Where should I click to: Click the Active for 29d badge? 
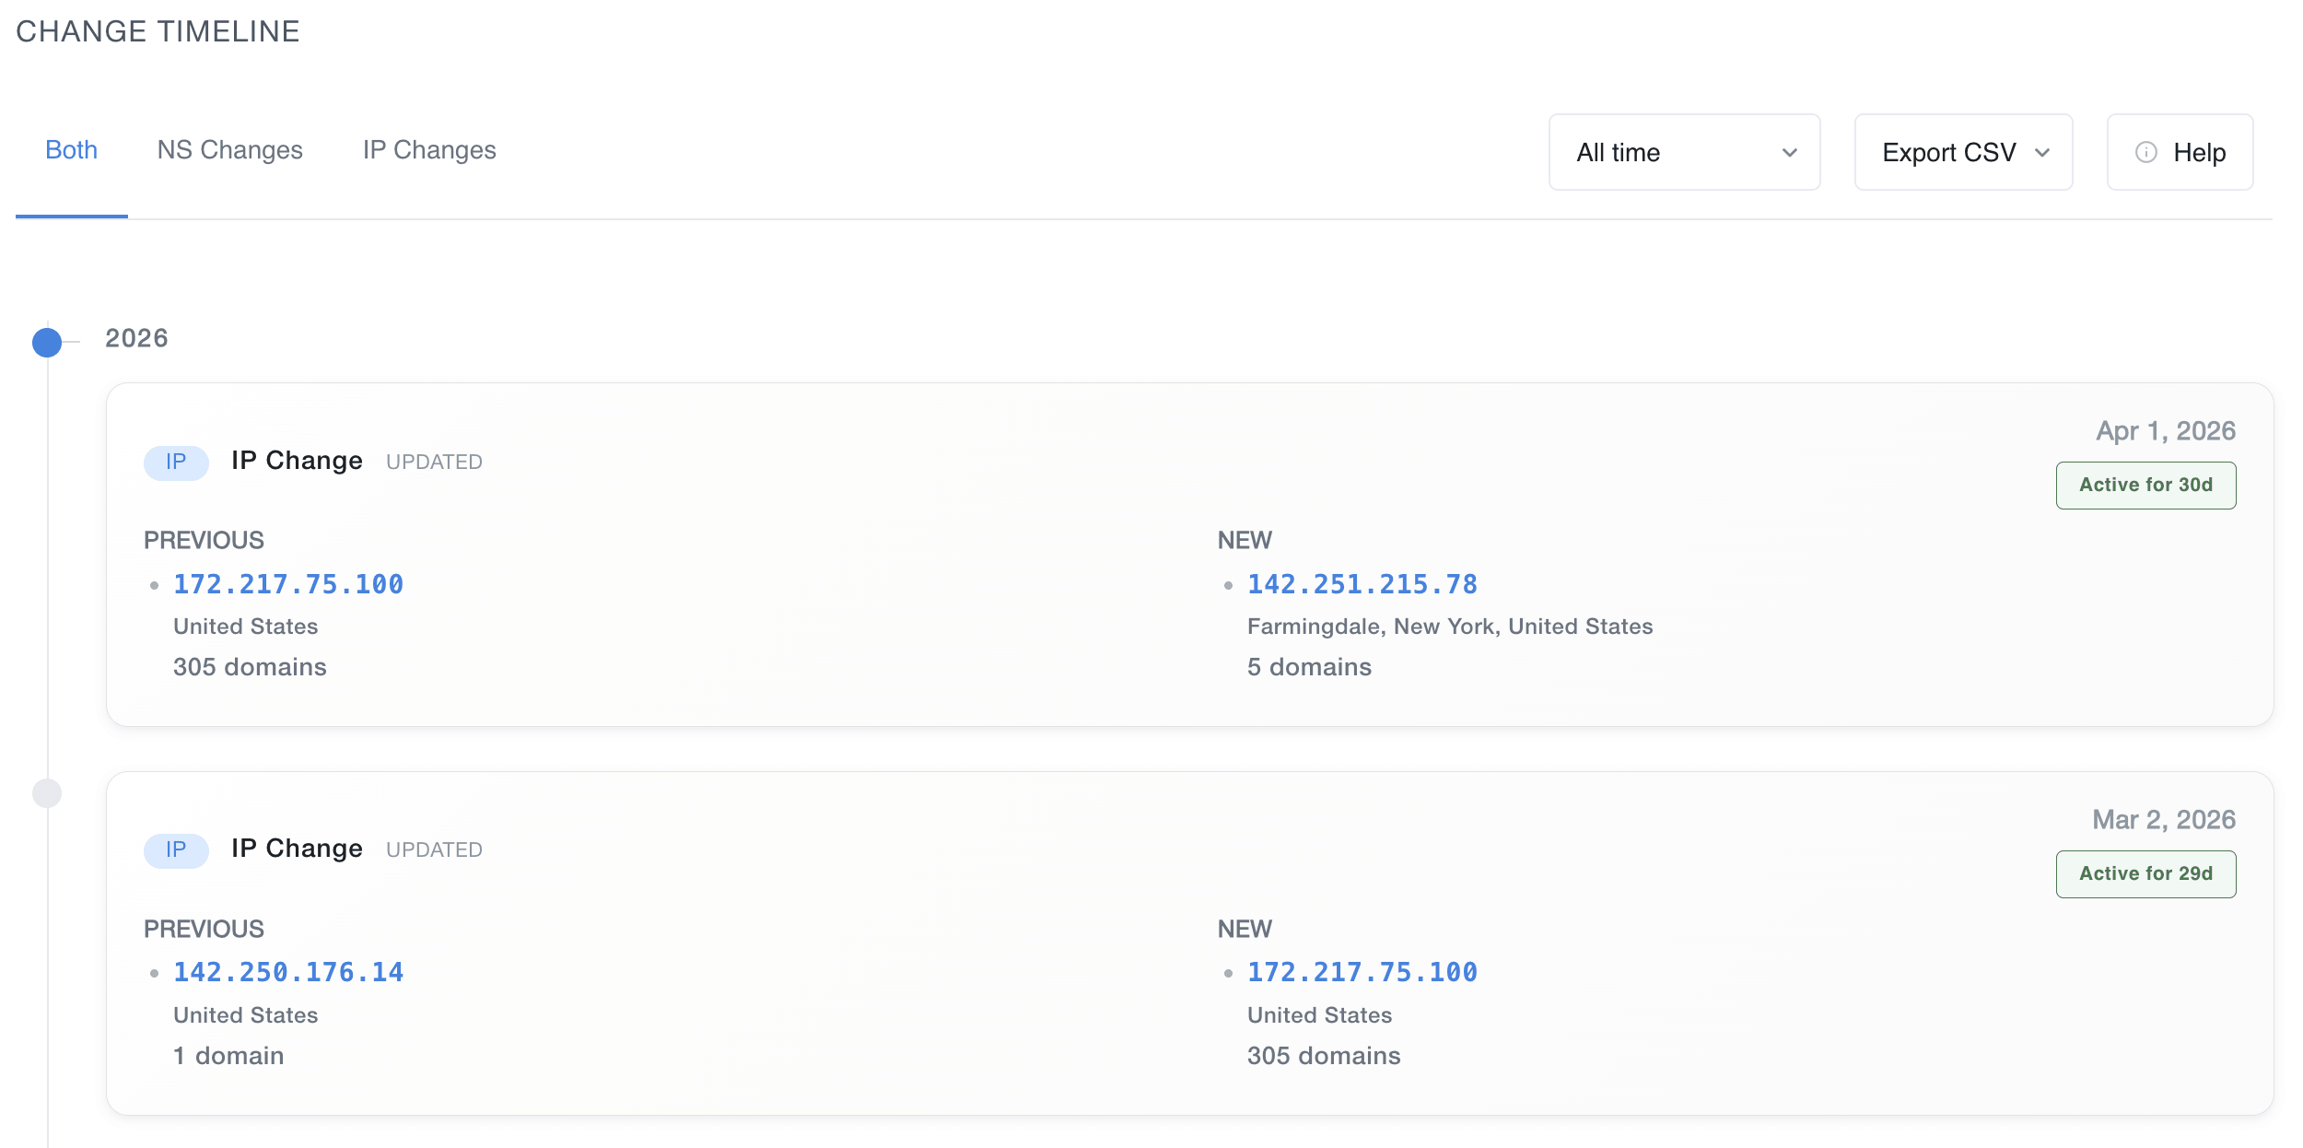[2145, 873]
